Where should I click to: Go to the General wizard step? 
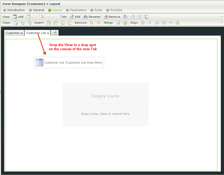click(x=36, y=10)
